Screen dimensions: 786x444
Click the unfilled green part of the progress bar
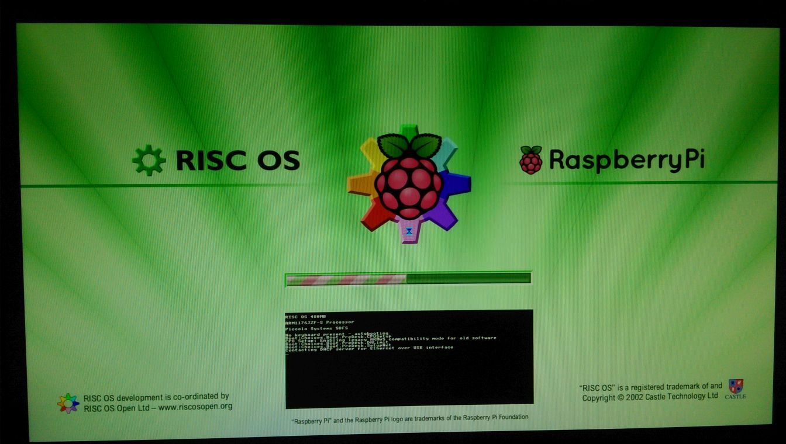pos(468,278)
